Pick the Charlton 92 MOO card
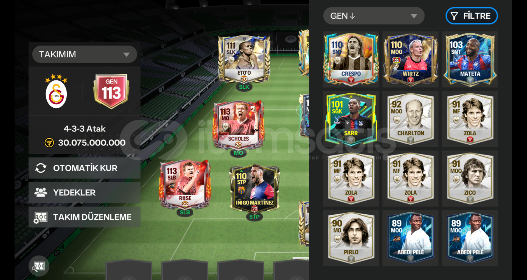This screenshot has height=280, width=527. [410, 119]
